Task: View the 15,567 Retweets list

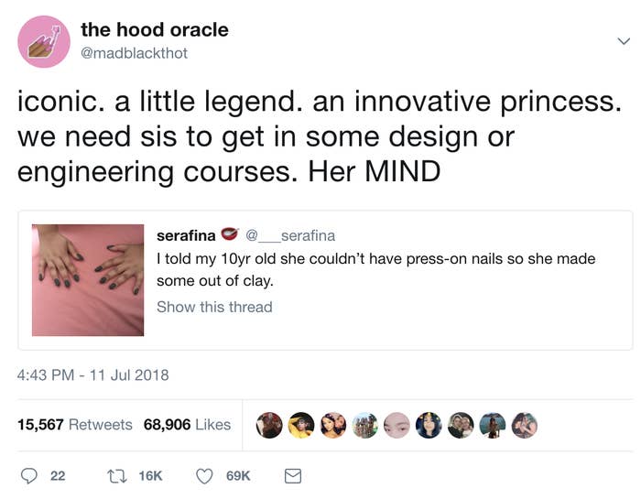Action: (75, 425)
